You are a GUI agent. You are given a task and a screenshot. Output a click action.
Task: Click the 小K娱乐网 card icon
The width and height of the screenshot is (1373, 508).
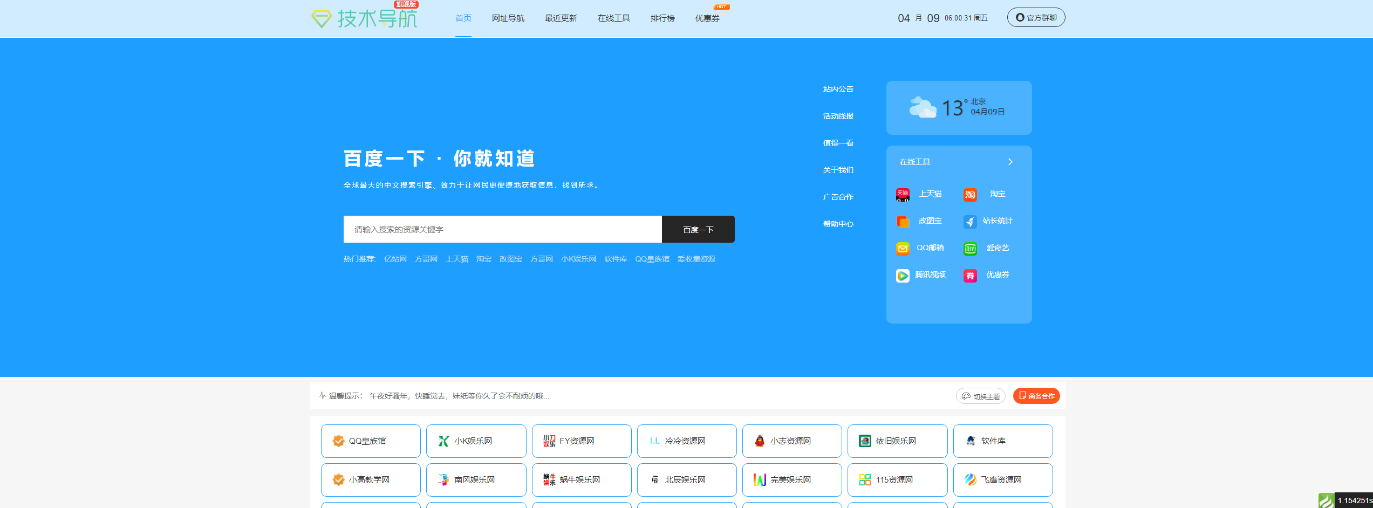443,441
